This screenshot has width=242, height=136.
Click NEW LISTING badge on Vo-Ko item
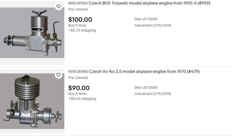[x=78, y=72]
